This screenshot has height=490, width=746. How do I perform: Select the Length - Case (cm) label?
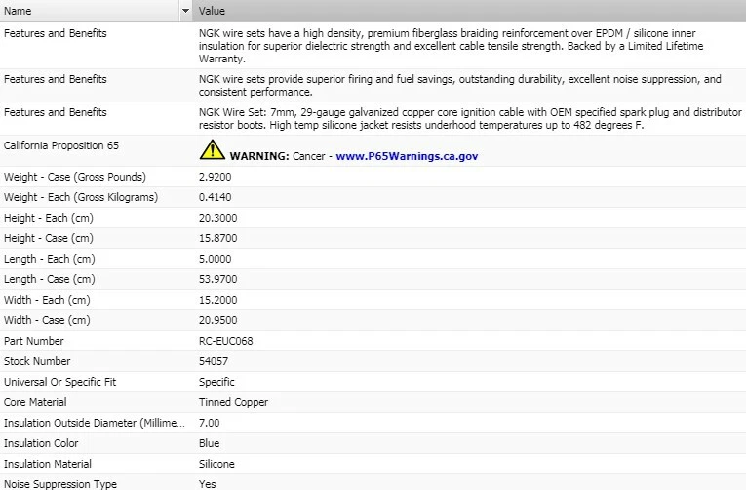coord(50,279)
